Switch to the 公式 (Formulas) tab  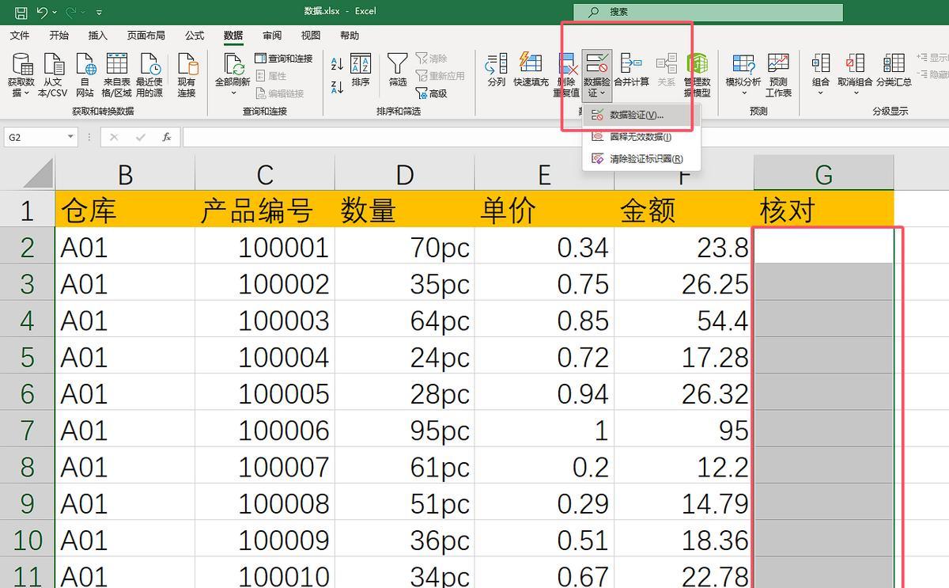(195, 36)
